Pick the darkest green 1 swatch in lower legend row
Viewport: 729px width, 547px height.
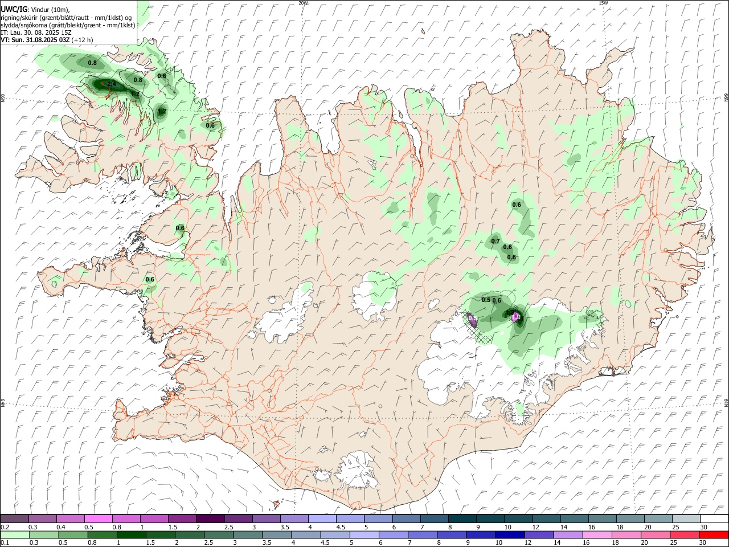pos(131,534)
